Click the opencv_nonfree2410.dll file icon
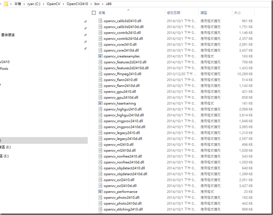Viewport: 273px width, 215px height. tap(100, 156)
